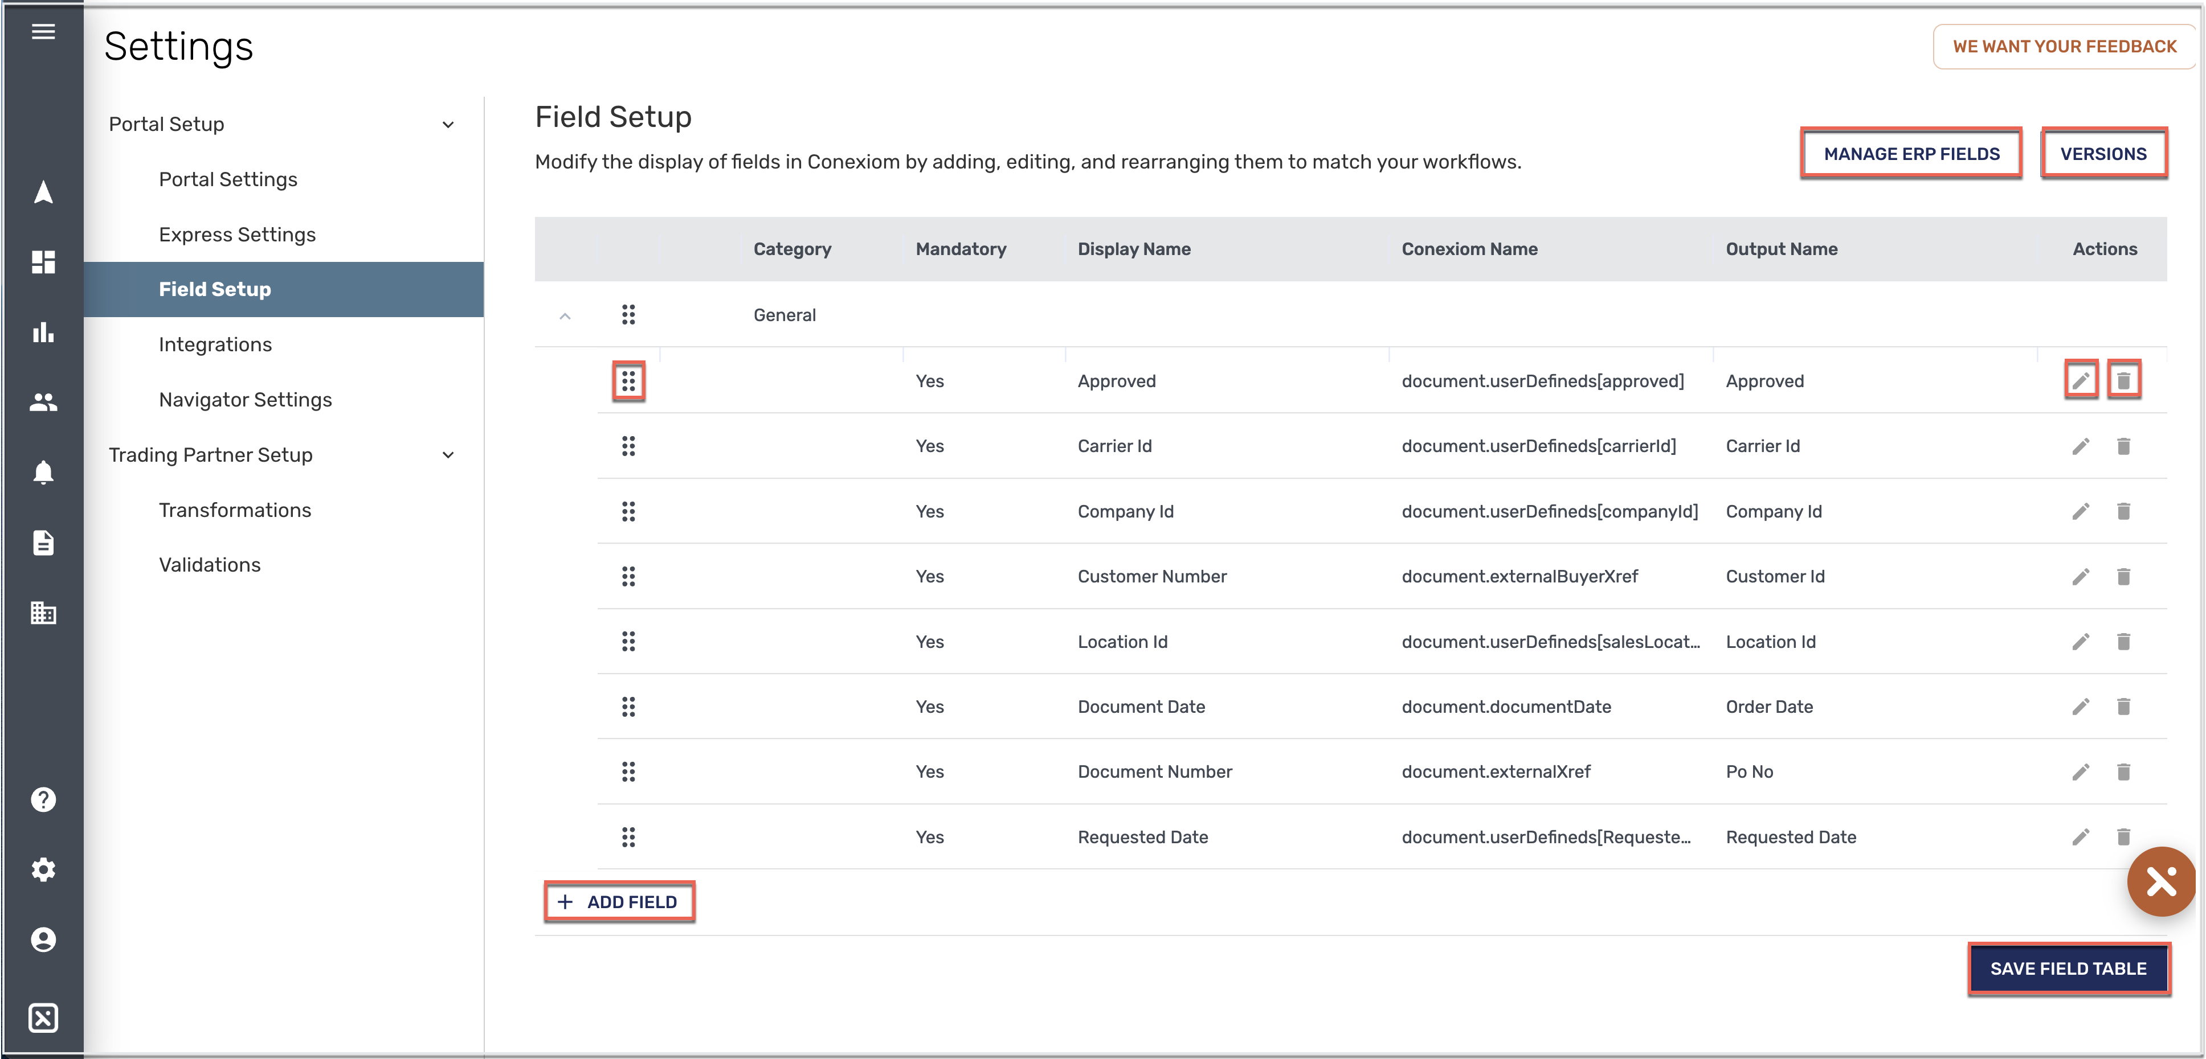Delete the Requested Date field
This screenshot has width=2206, height=1059.
point(2123,836)
